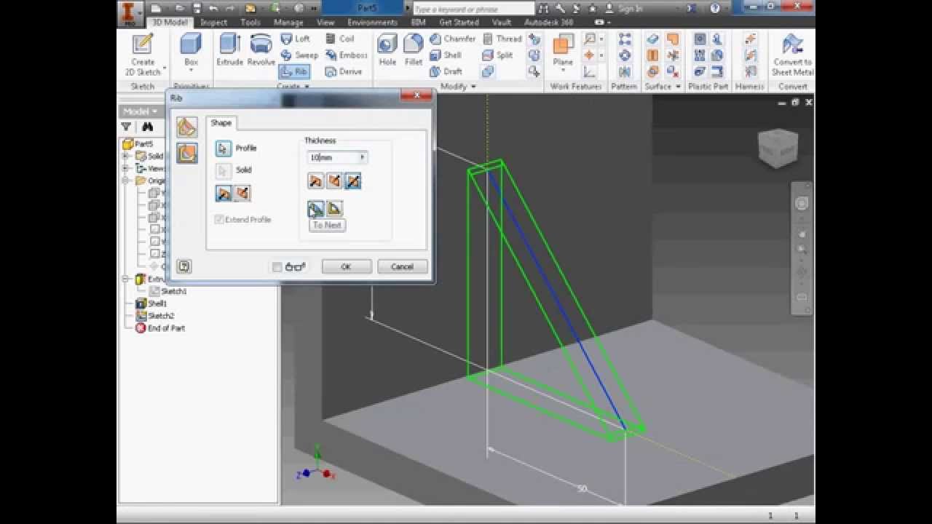Switch to the Manage ribbon tab
Screen dimensions: 932x524
point(288,23)
